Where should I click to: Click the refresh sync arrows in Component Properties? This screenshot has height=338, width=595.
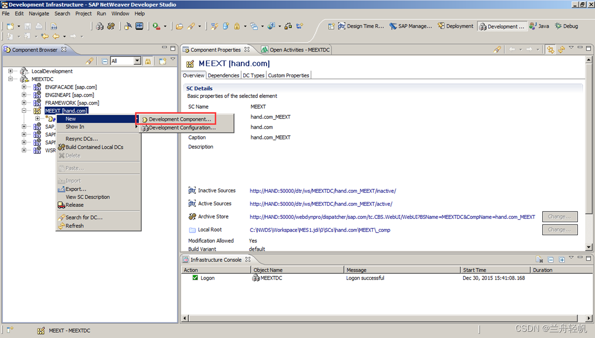click(561, 49)
